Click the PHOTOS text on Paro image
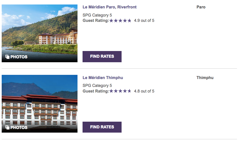 pyautogui.click(x=19, y=57)
